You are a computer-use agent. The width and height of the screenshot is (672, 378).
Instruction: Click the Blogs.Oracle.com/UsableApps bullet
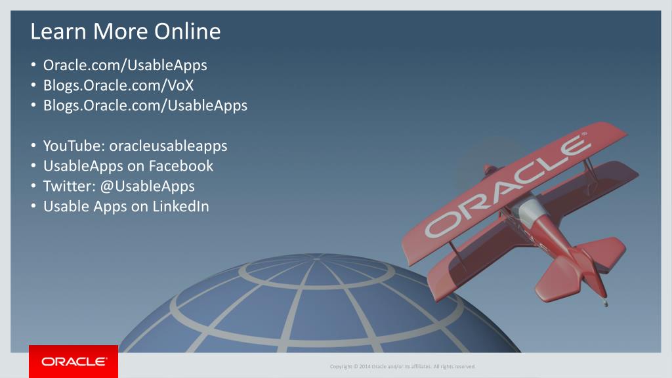(145, 106)
